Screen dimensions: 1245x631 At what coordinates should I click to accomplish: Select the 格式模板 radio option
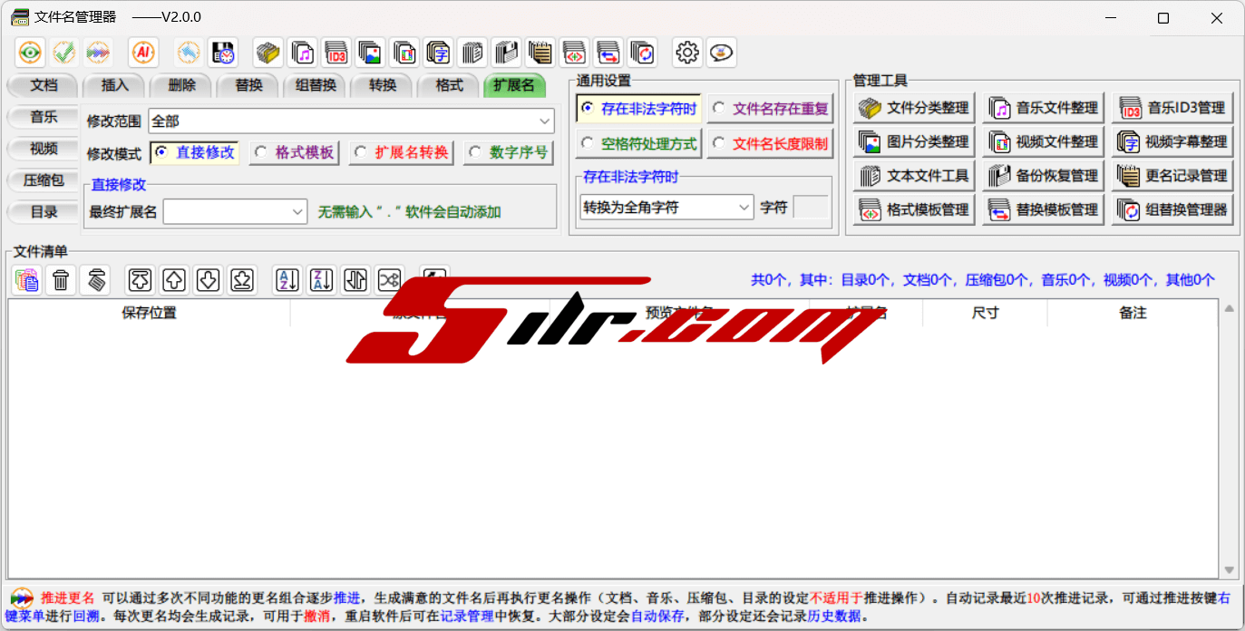[x=295, y=152]
